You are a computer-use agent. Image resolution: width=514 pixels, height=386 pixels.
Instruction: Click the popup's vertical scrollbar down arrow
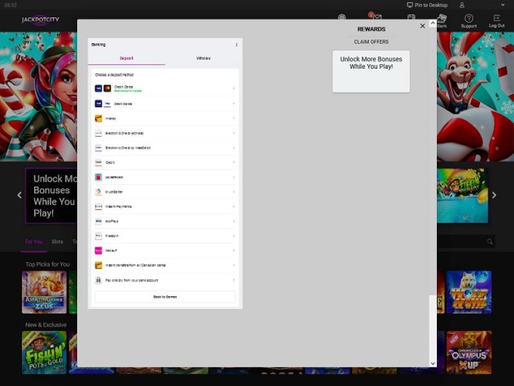pyautogui.click(x=432, y=363)
